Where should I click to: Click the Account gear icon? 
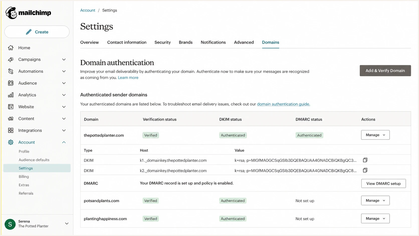pos(11,142)
